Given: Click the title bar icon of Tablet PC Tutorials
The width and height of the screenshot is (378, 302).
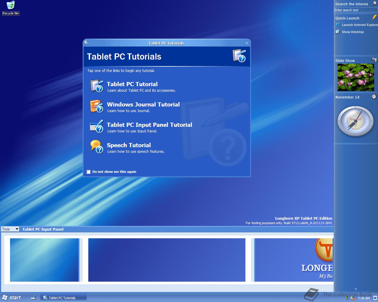Looking at the screenshot, I should (x=87, y=43).
